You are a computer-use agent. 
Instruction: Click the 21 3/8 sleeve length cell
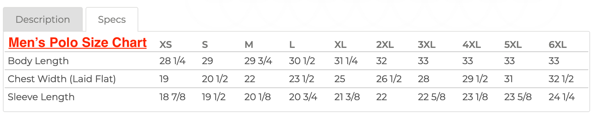pos(347,97)
